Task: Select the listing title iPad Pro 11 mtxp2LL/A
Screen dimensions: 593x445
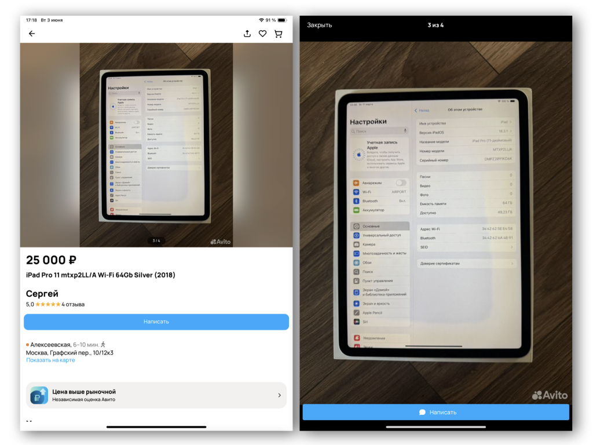Action: coord(101,275)
